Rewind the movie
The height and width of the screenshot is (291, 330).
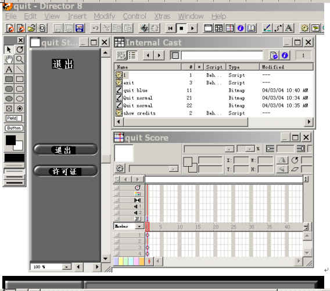[x=170, y=28]
